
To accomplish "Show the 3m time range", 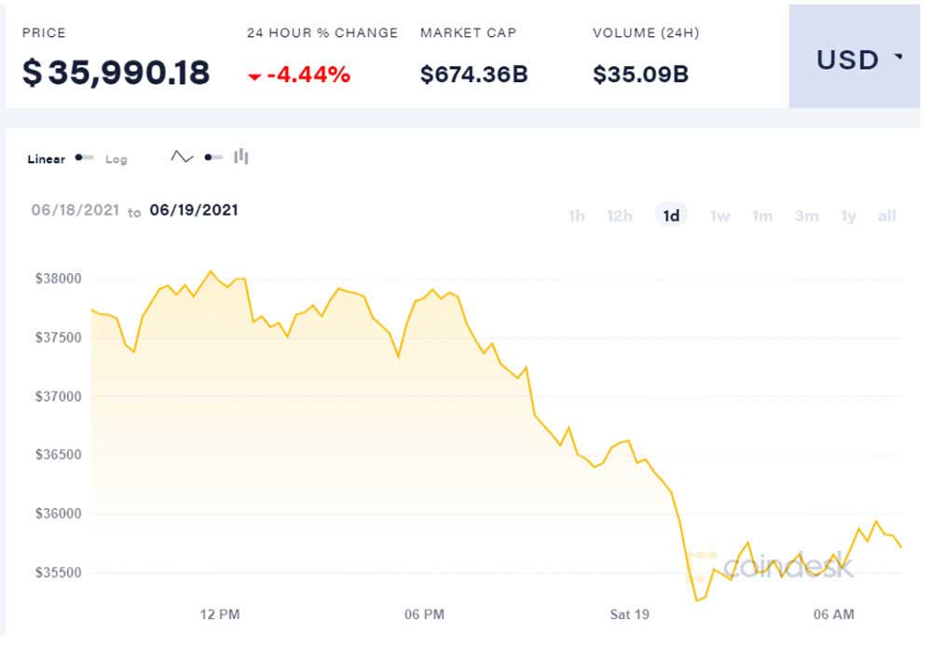I will tap(806, 216).
